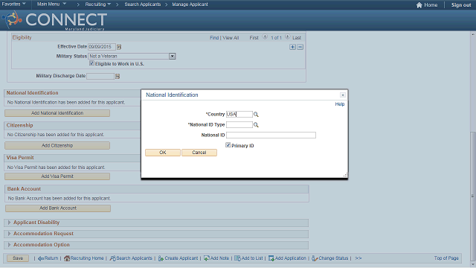Viewport: 476px width, 268px height.
Task: Show next Eligibility row arrow
Action: point(287,36)
